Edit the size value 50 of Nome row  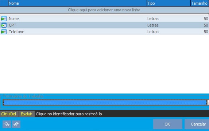click(200, 19)
